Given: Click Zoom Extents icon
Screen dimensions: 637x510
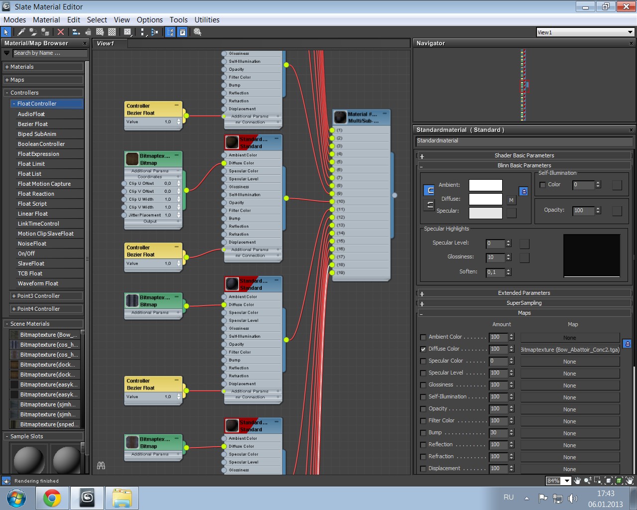Looking at the screenshot, I should click(609, 481).
